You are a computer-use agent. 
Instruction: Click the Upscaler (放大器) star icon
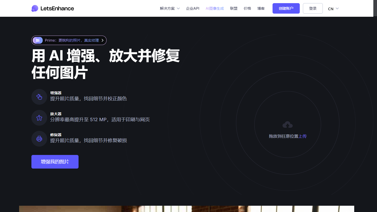39,118
